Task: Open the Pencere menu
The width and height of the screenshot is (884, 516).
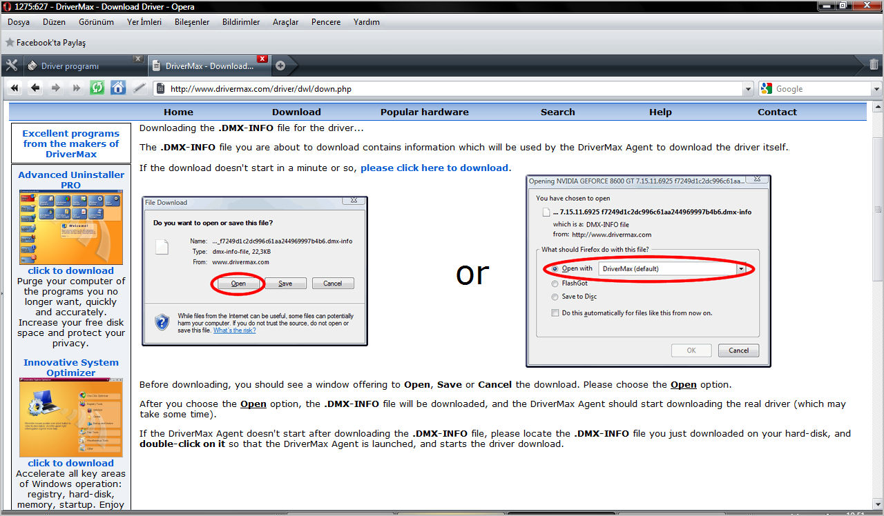Action: click(x=326, y=22)
